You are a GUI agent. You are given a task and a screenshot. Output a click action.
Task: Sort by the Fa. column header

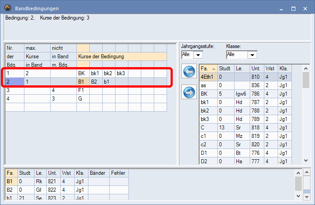coord(207,68)
